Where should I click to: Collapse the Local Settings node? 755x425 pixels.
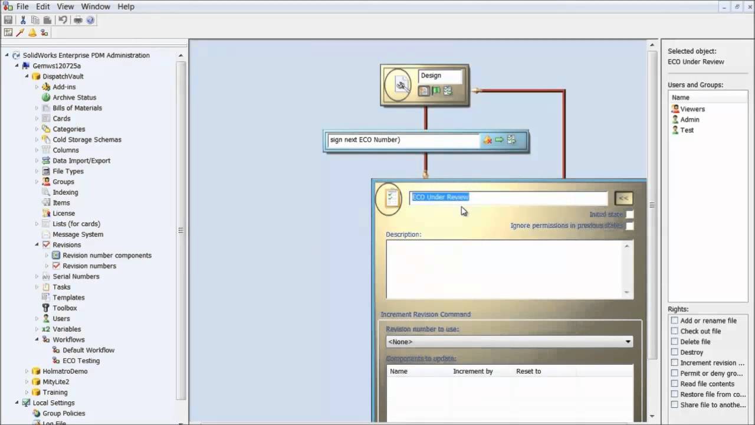coord(17,403)
